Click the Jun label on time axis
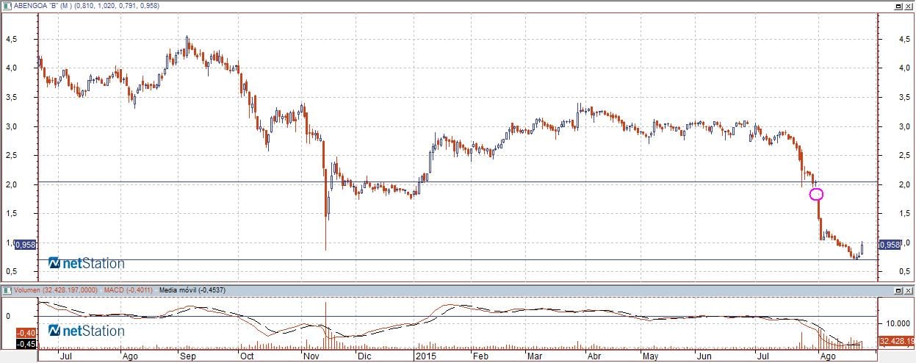Screen dimensions: 916x363 point(705,356)
